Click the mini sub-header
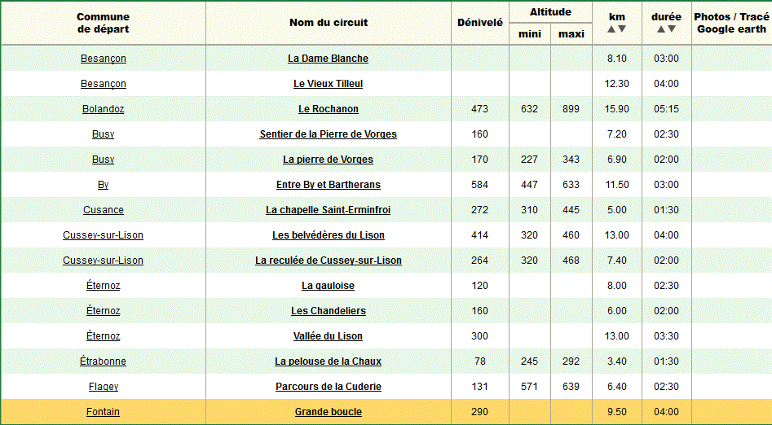Viewport: 772px width, 425px height. click(x=530, y=34)
